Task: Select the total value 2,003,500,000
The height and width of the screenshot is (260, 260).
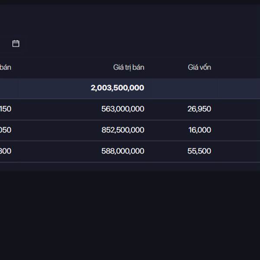Action: pos(117,88)
